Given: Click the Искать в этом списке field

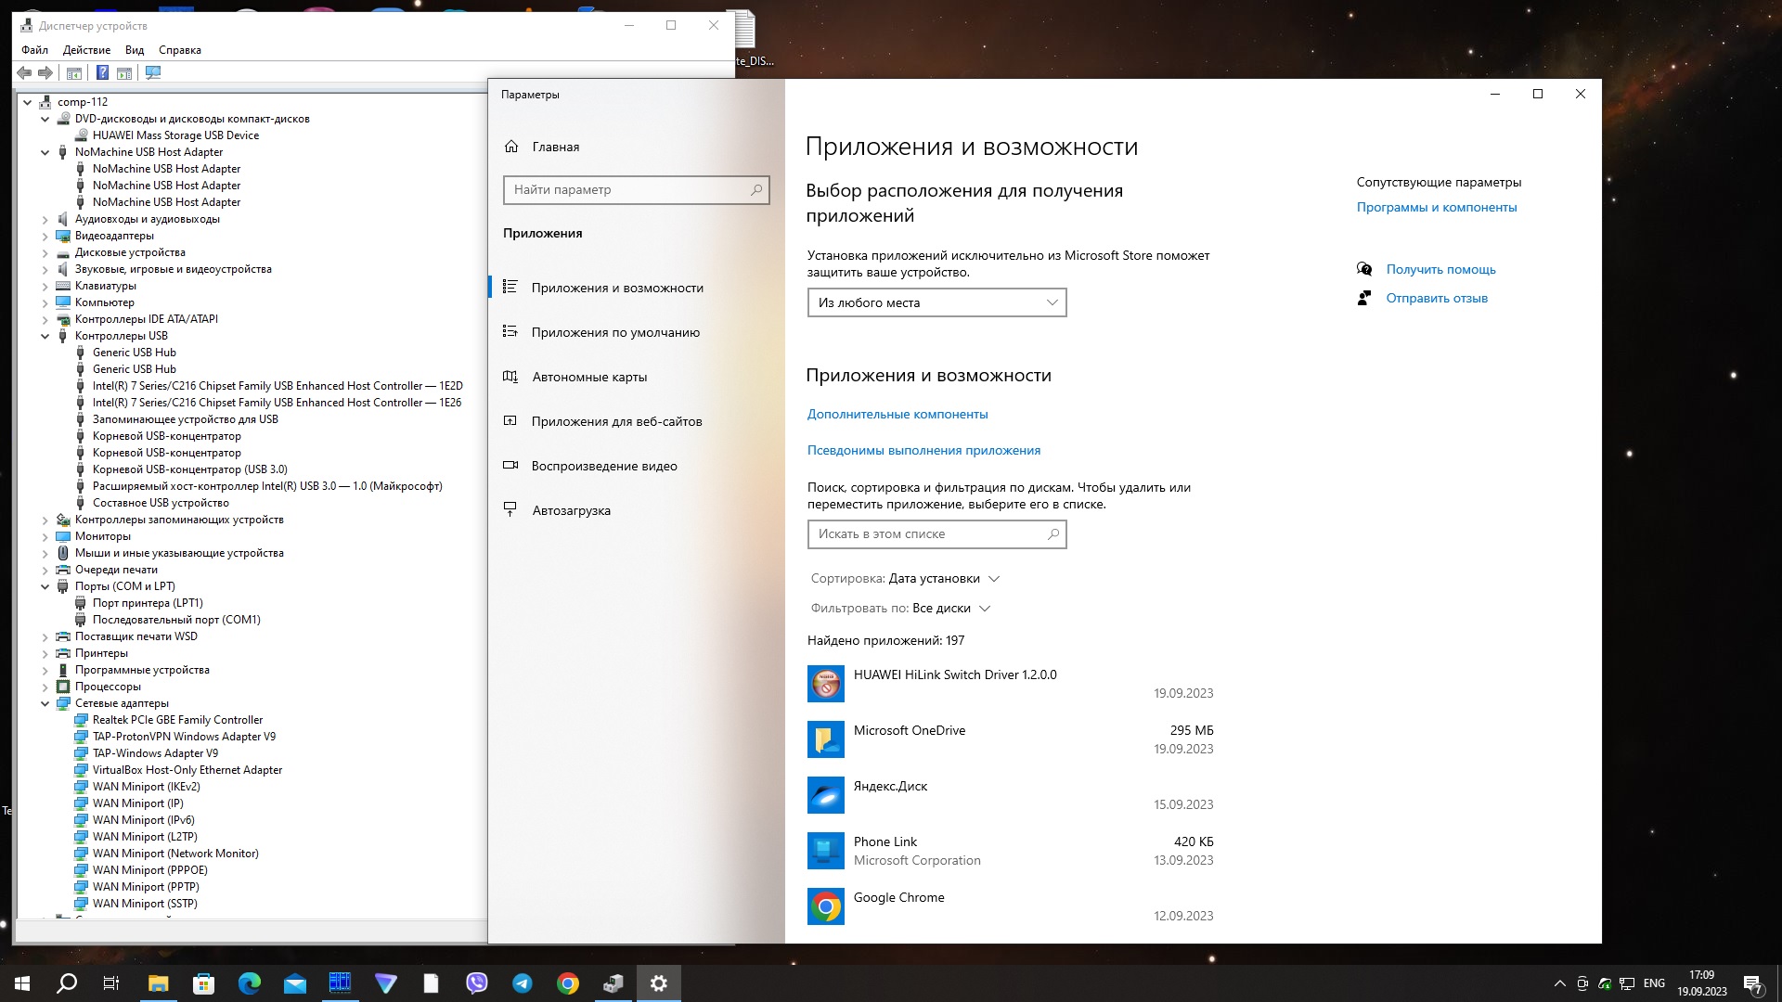Looking at the screenshot, I should point(936,533).
